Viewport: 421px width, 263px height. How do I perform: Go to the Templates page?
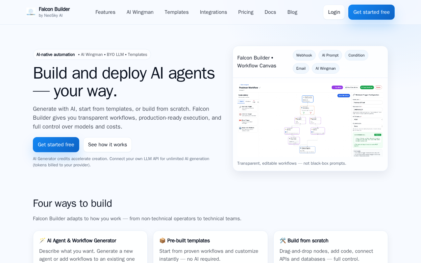(177, 12)
